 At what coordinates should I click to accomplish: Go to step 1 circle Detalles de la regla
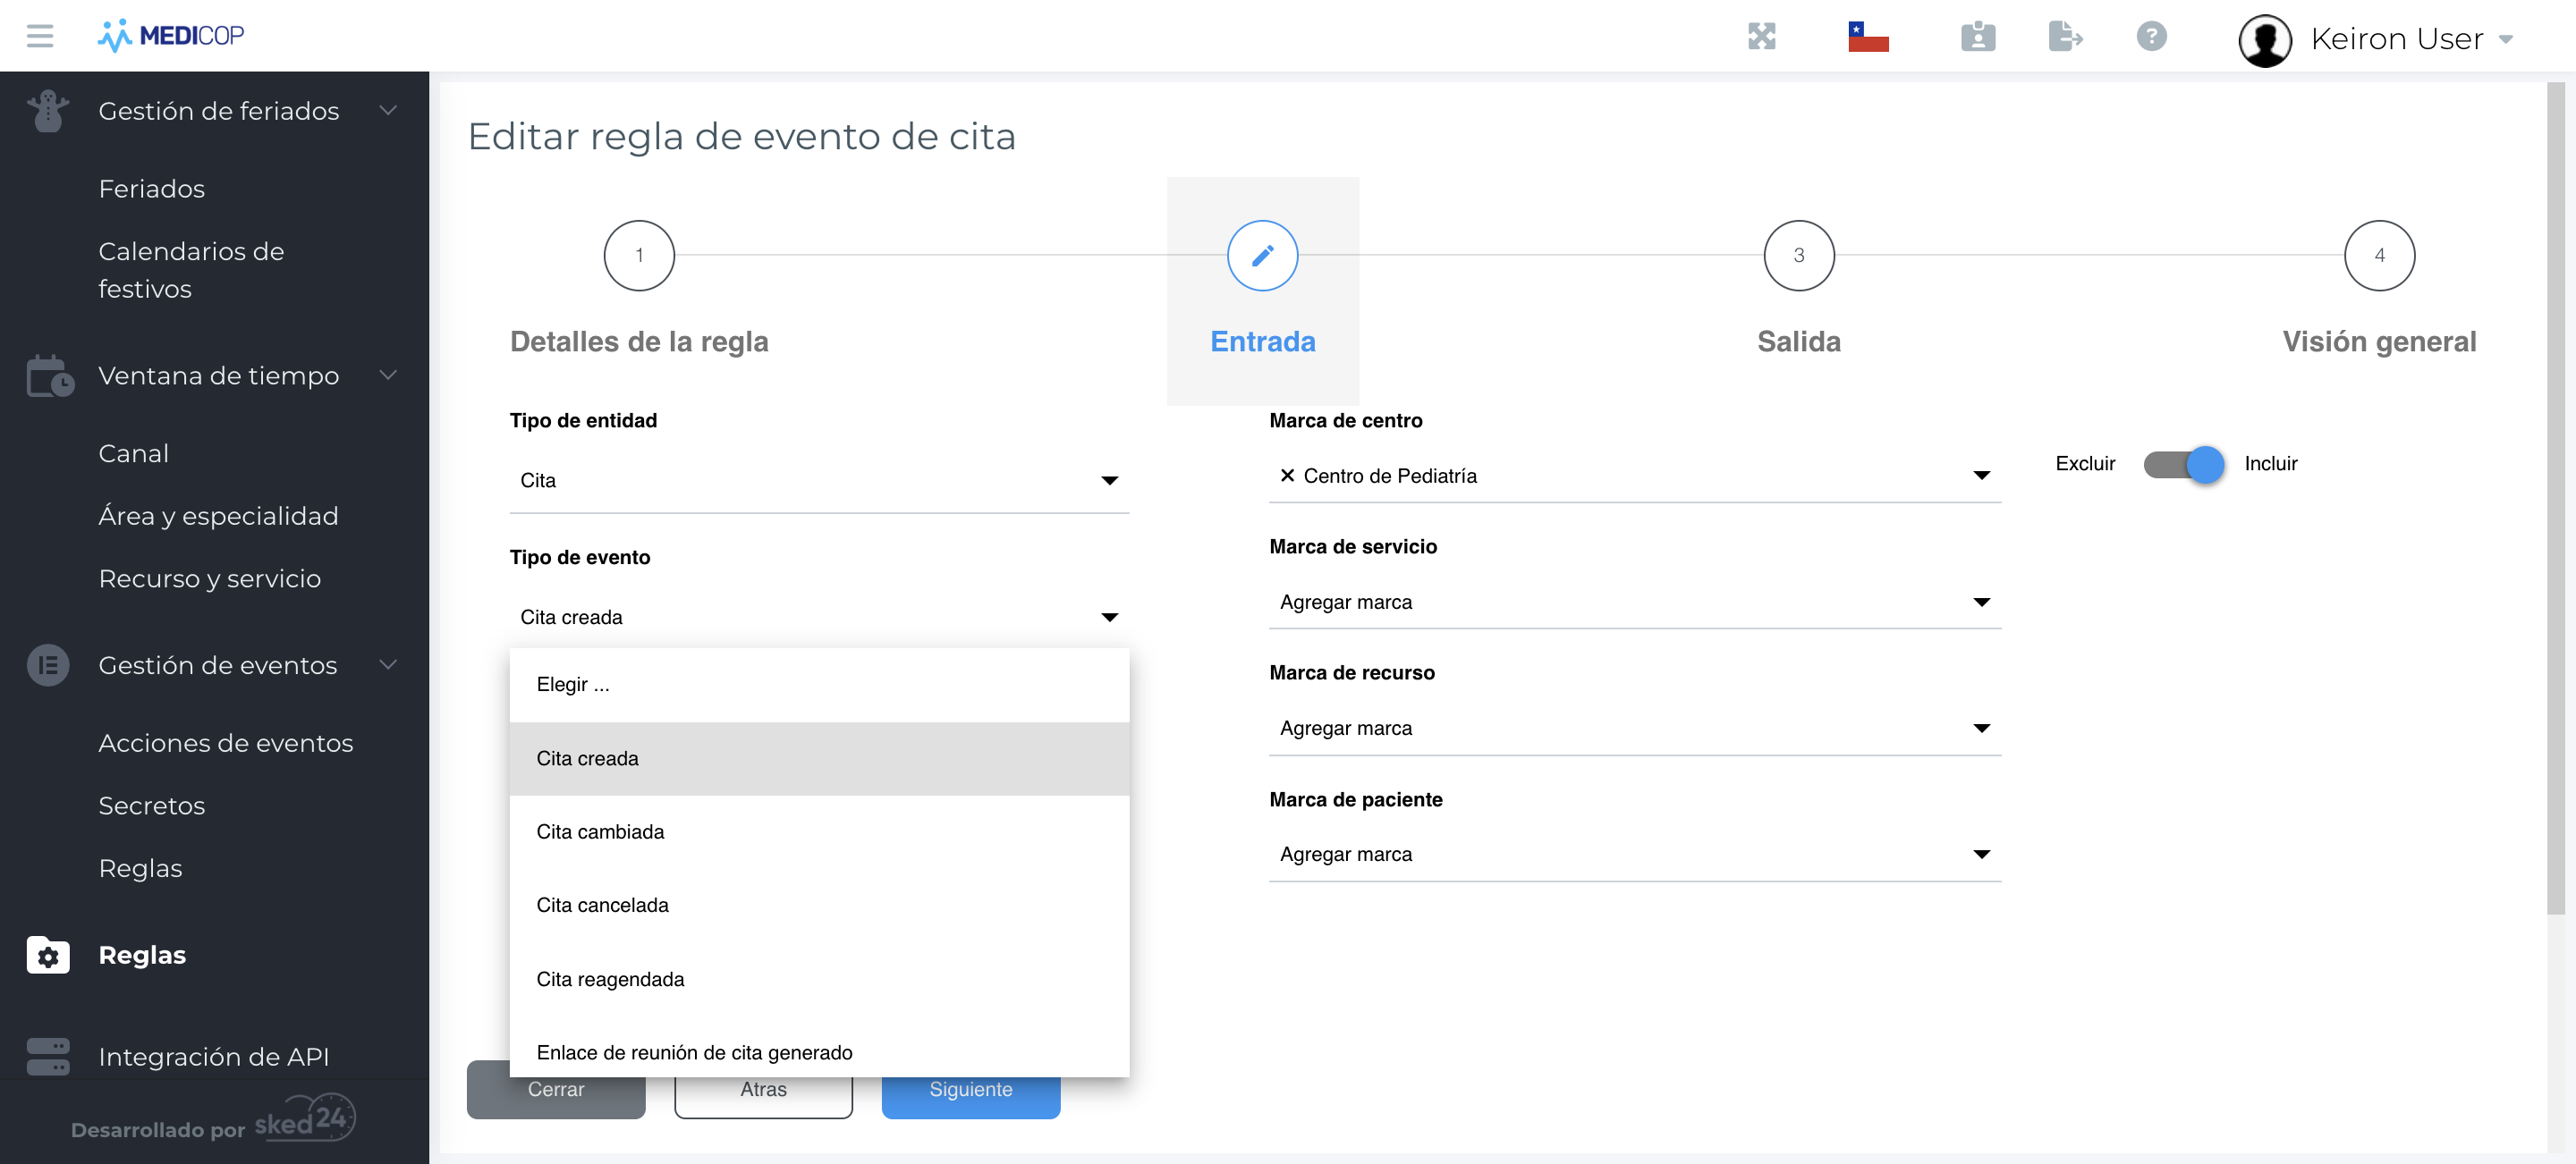pos(639,256)
